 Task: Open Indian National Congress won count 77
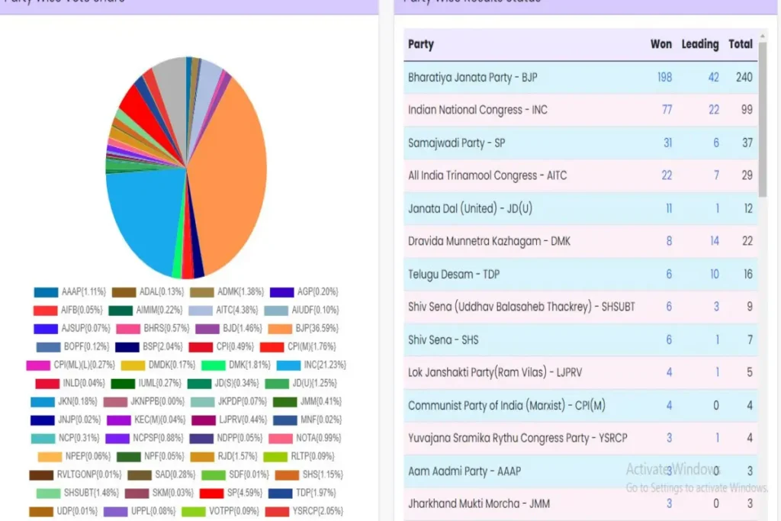coord(667,110)
